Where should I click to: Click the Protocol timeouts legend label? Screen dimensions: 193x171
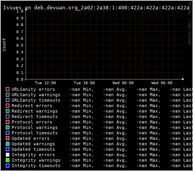tap(35, 133)
